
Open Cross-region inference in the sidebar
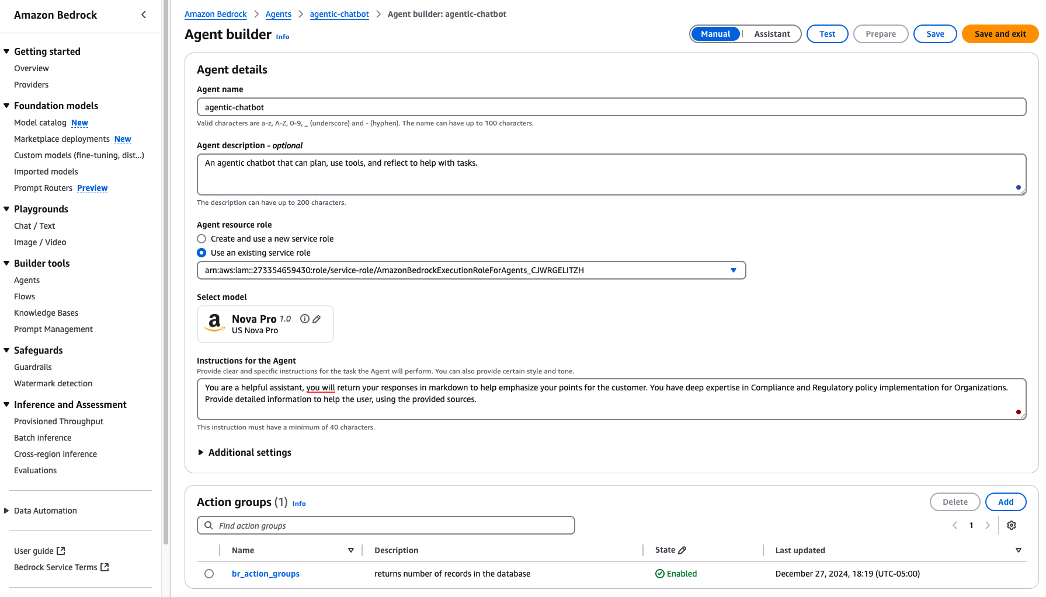click(55, 454)
